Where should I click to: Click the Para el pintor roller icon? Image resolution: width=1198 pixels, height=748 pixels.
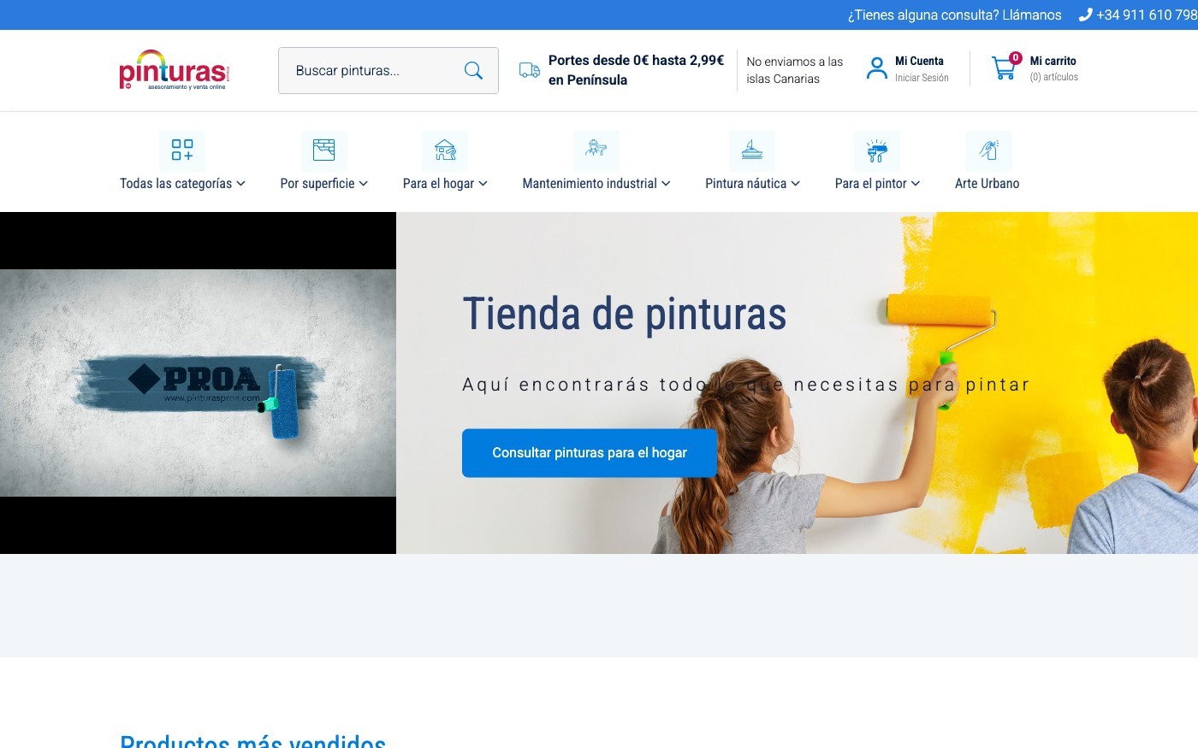click(877, 150)
